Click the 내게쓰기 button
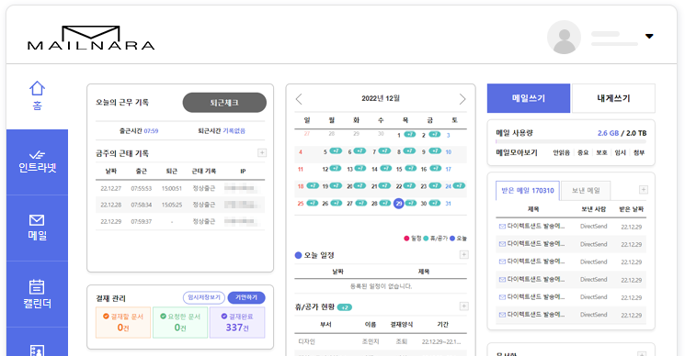 click(613, 98)
